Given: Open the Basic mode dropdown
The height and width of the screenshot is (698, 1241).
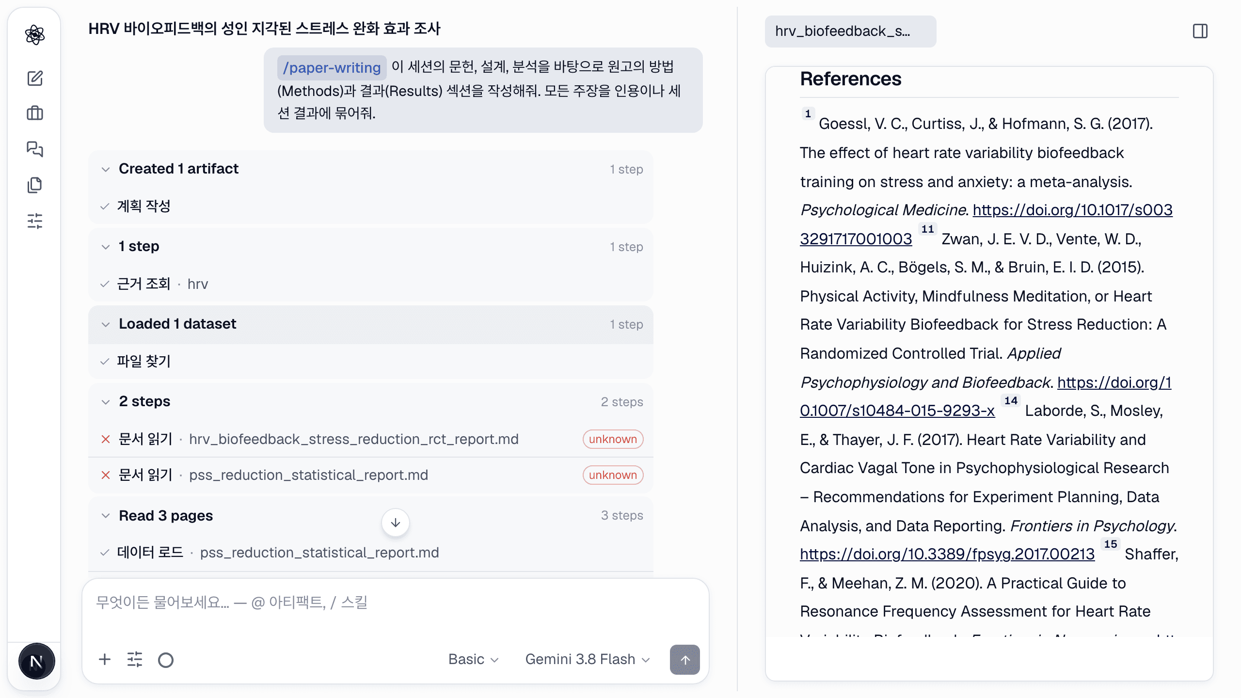Looking at the screenshot, I should [473, 659].
